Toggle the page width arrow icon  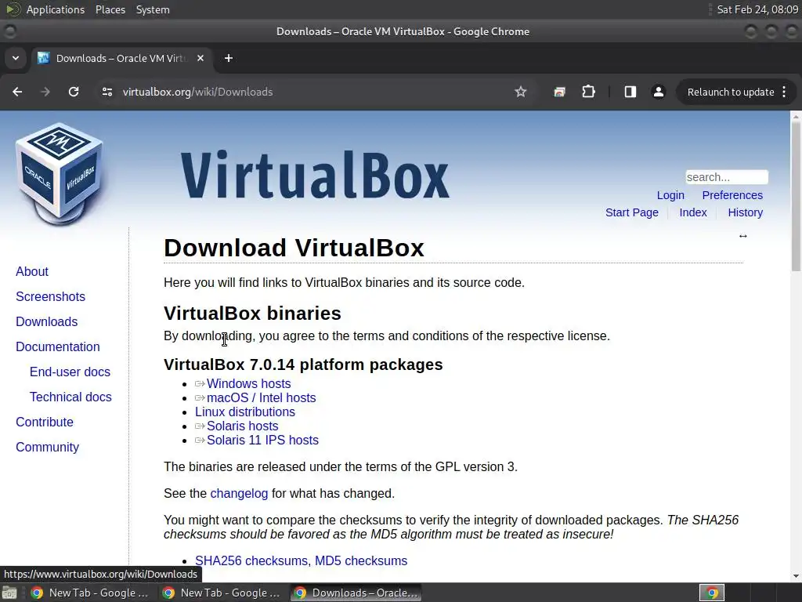point(742,236)
